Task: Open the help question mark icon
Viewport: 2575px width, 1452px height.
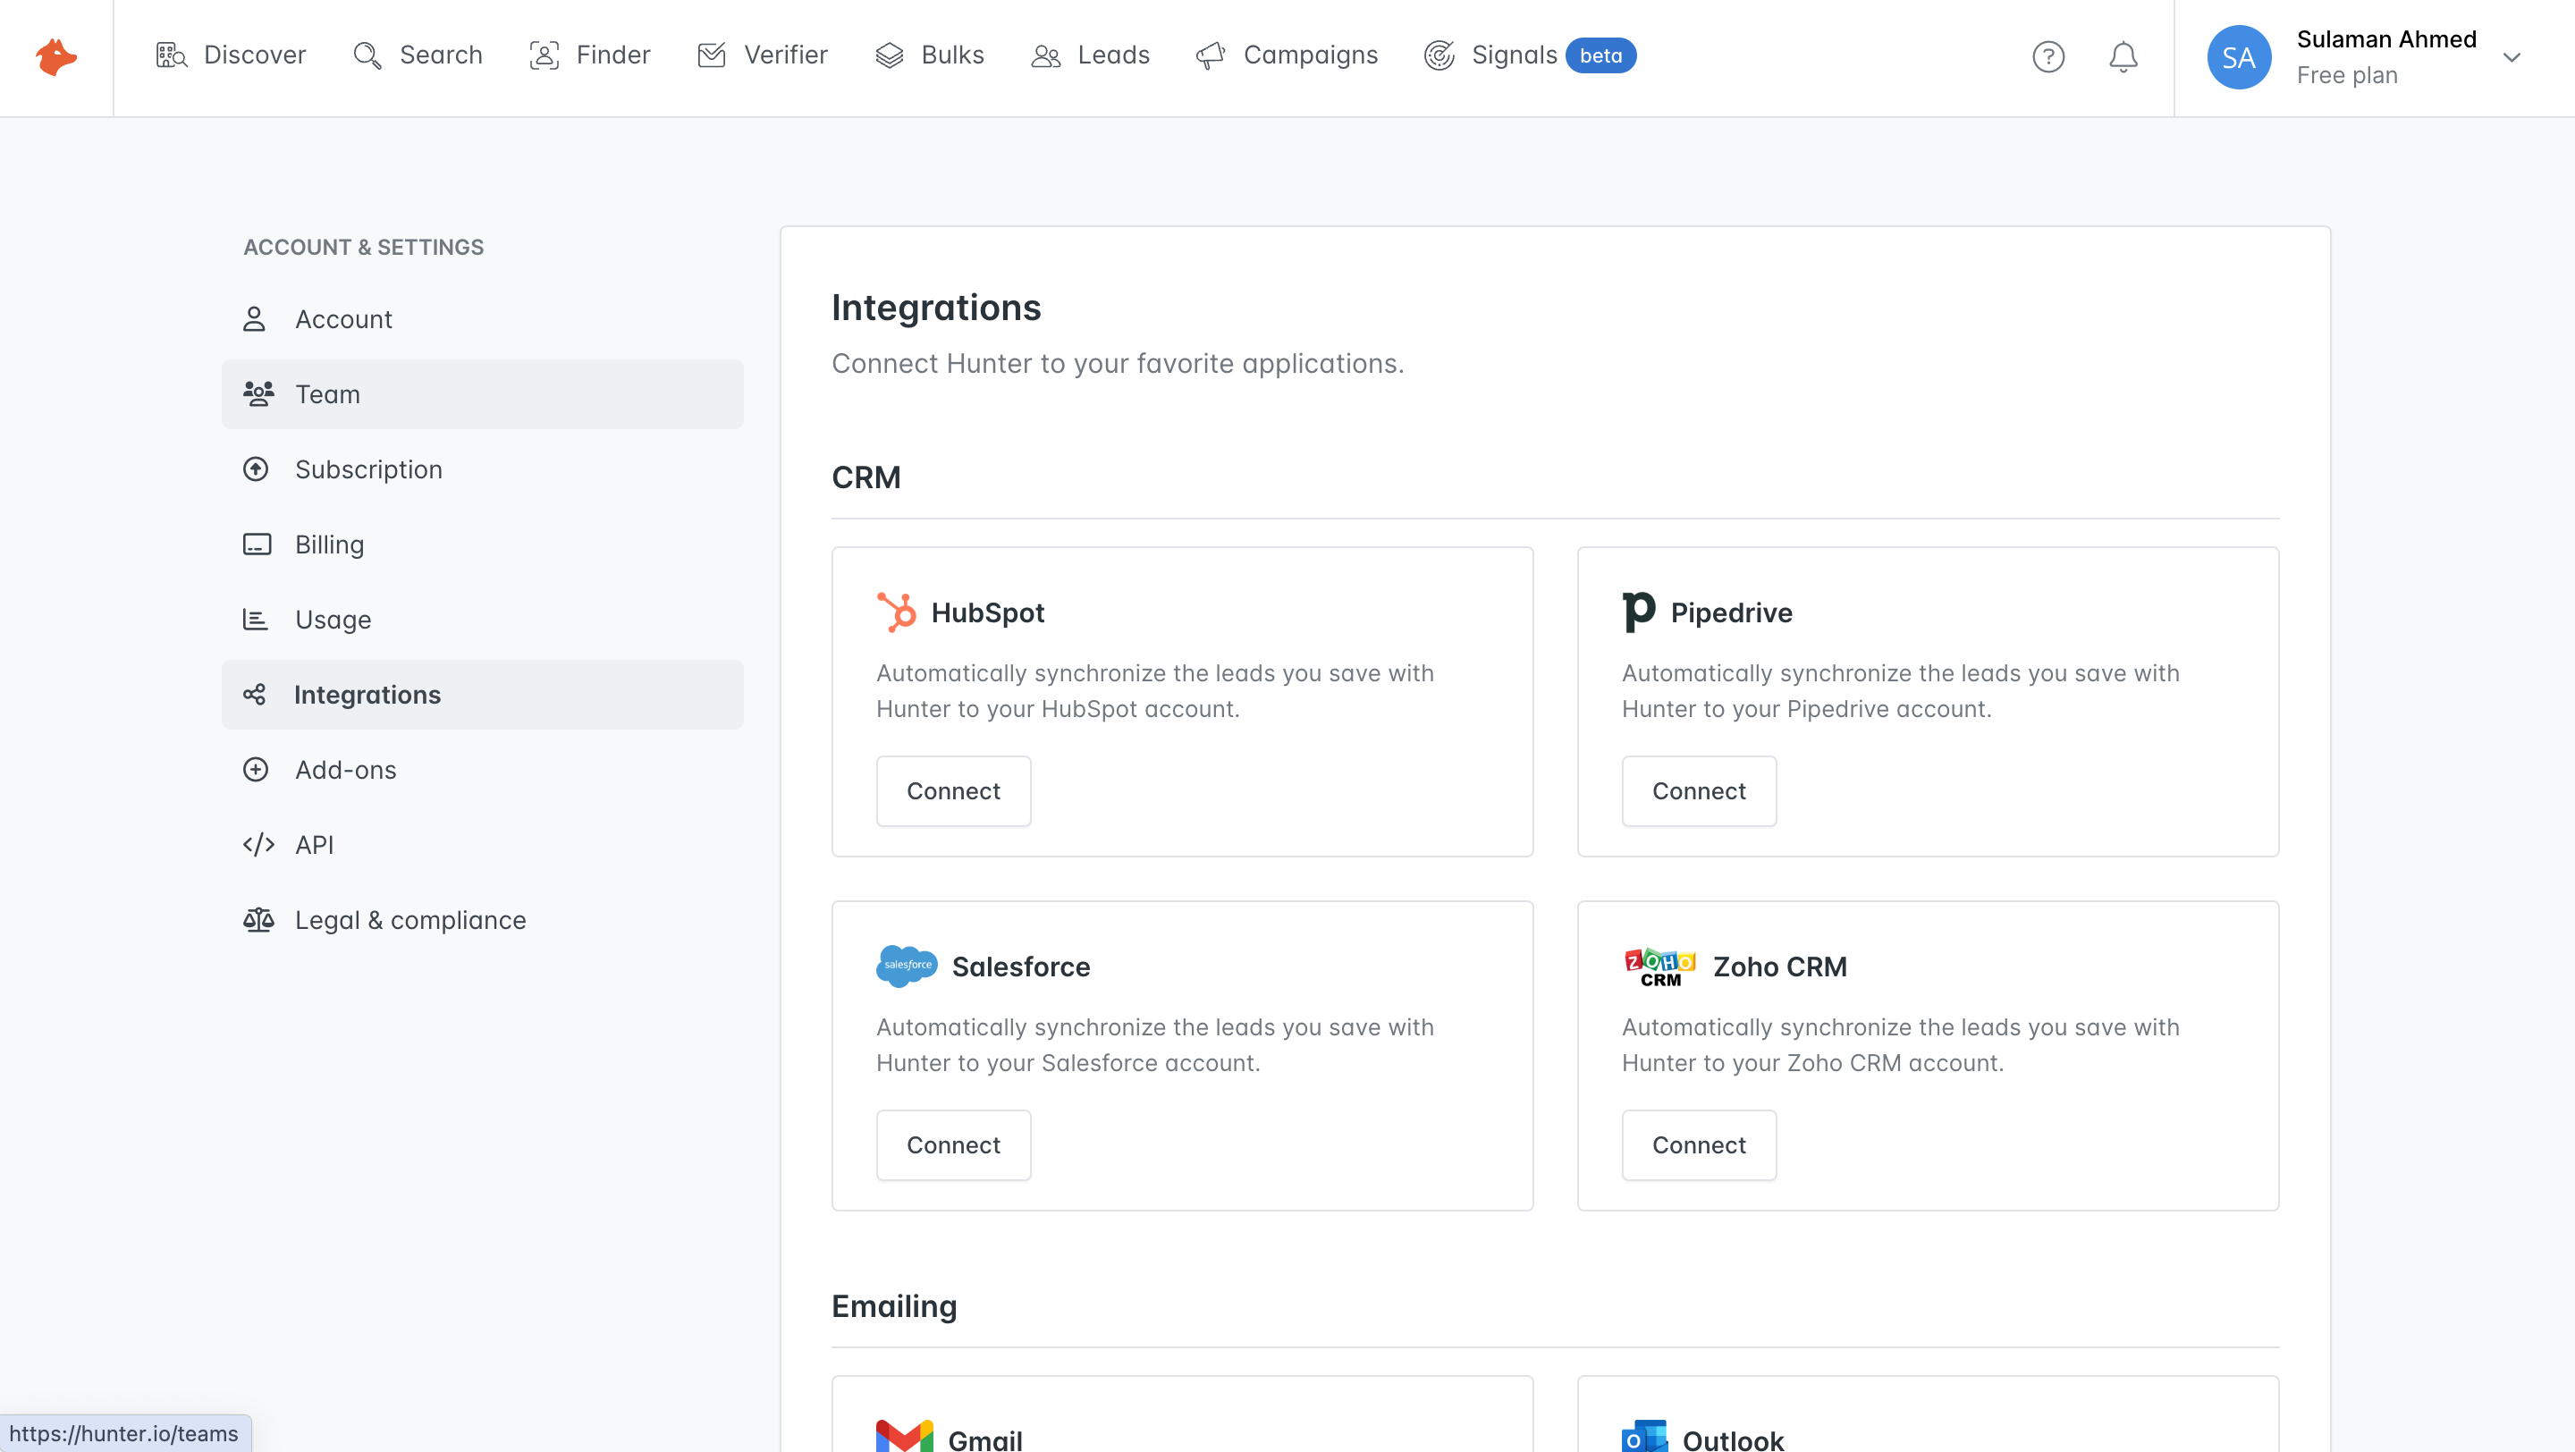Action: [2048, 57]
